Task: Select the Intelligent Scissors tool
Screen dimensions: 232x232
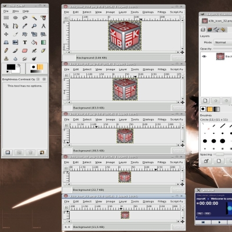Action: click(x=6, y=26)
